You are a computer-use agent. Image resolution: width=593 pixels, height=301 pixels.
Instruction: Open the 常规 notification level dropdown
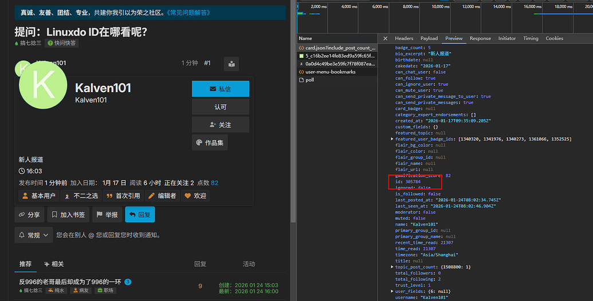click(x=34, y=235)
